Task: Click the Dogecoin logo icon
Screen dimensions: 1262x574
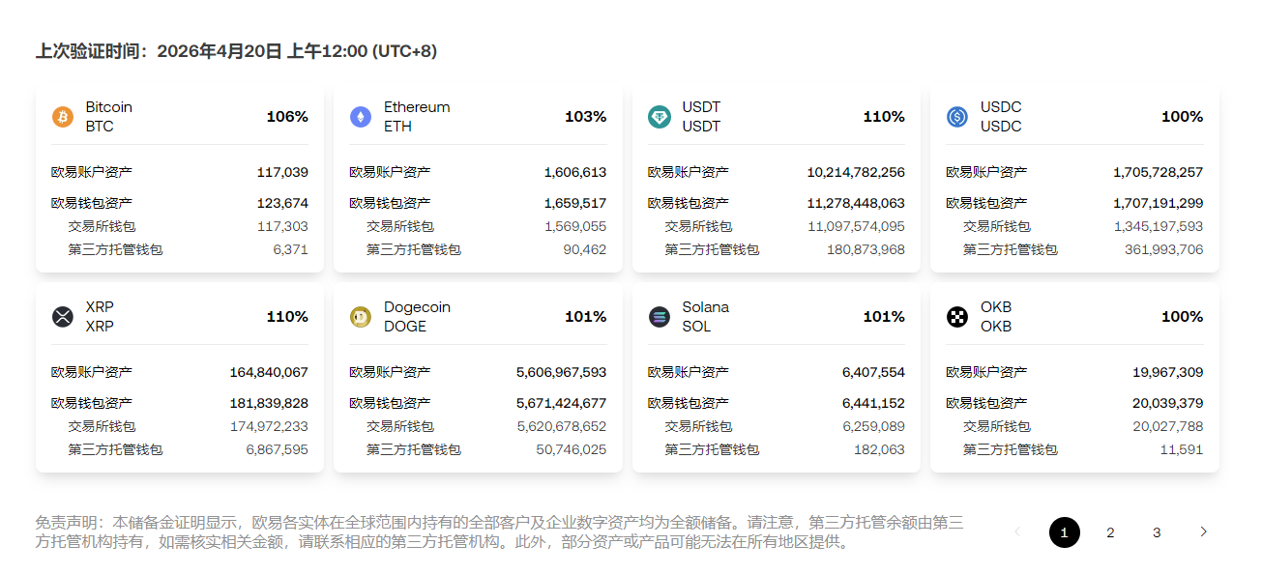Action: coord(361,317)
